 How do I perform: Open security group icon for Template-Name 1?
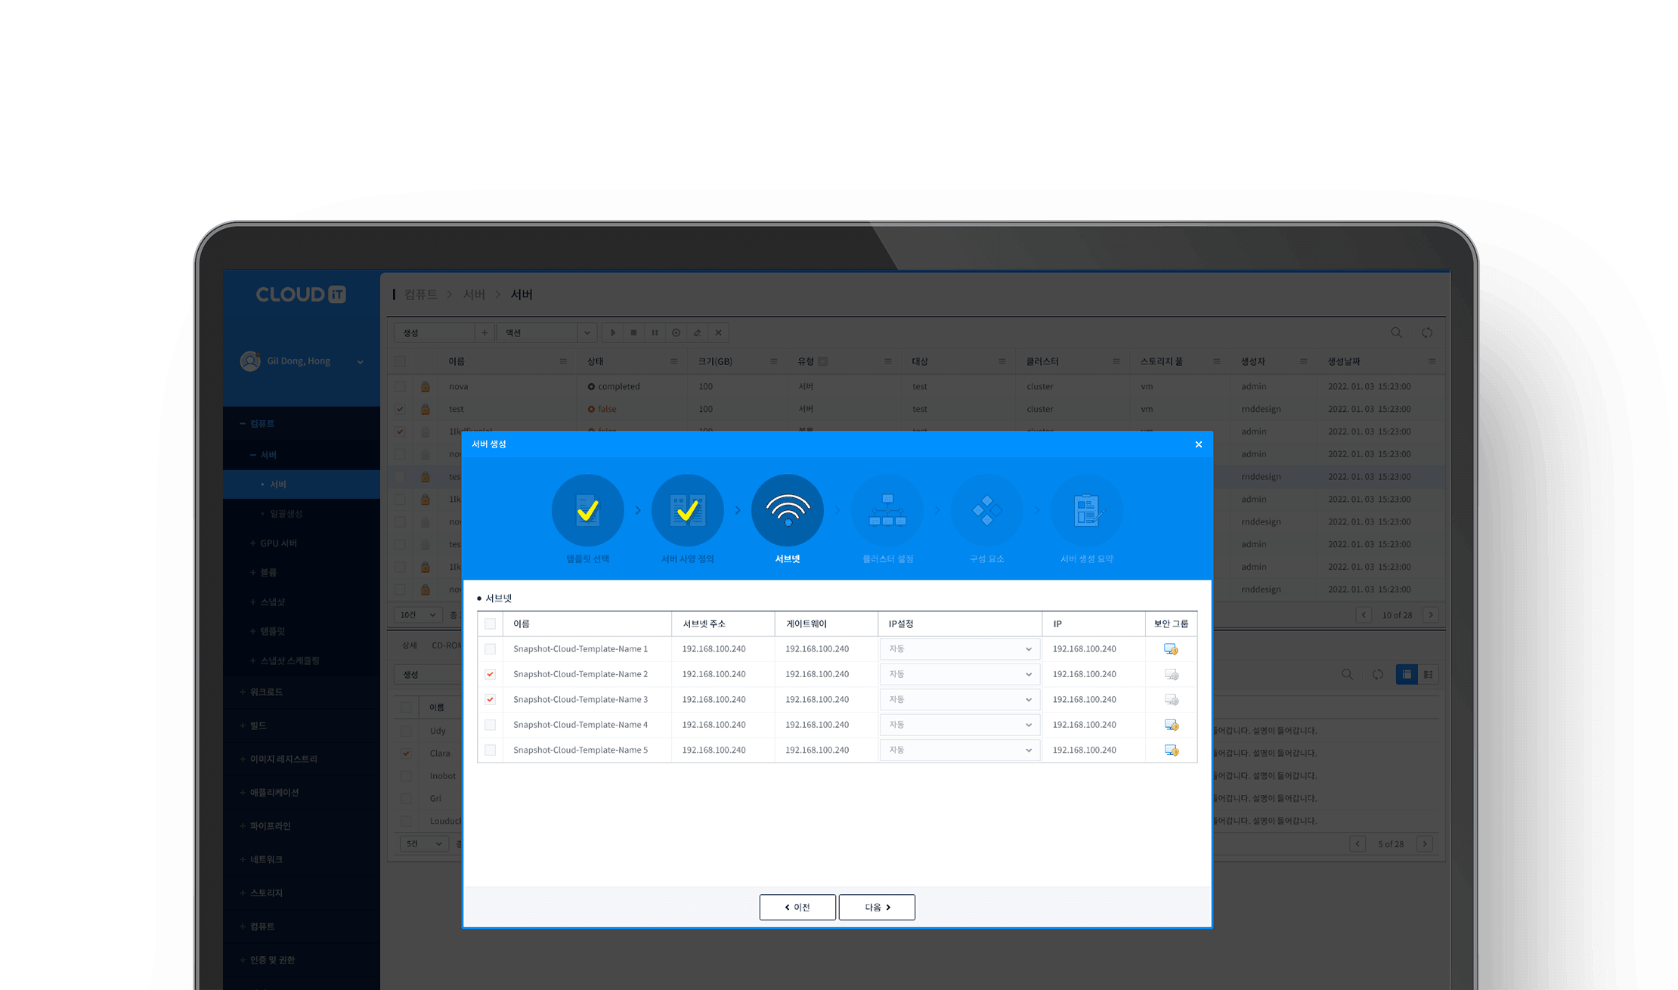(x=1171, y=649)
